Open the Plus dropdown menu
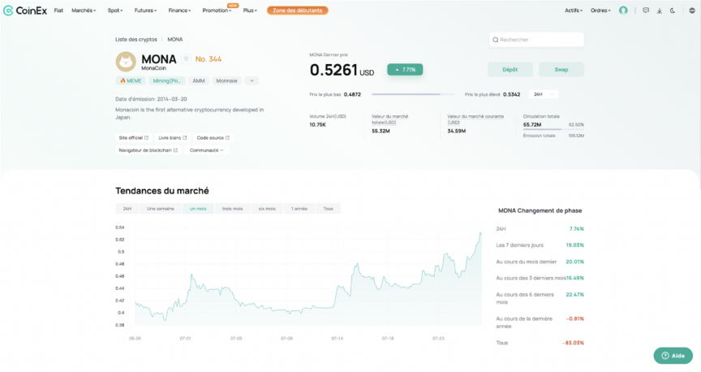The height and width of the screenshot is (372, 701). pos(250,11)
